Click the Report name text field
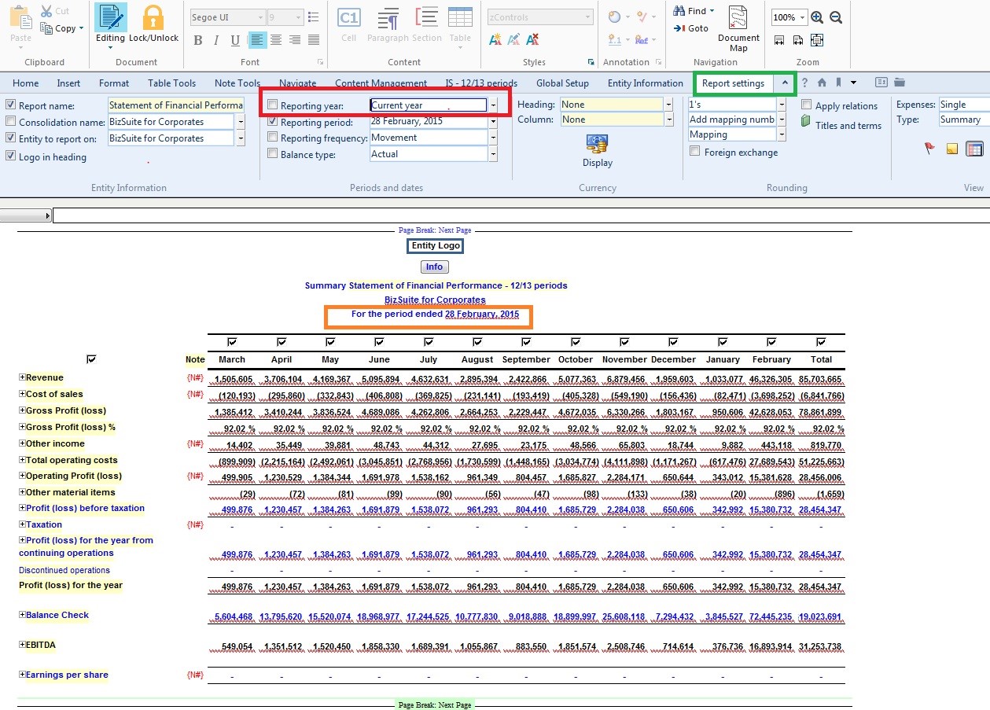Screen dimensions: 990x710 coord(176,105)
